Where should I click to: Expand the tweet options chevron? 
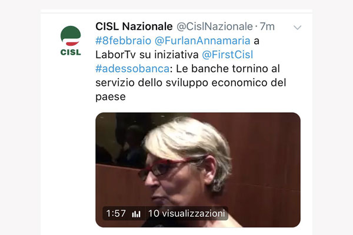297,28
